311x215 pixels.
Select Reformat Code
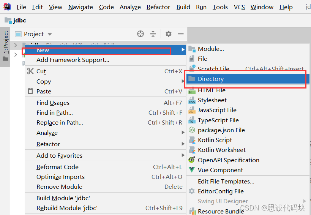pos(105,167)
